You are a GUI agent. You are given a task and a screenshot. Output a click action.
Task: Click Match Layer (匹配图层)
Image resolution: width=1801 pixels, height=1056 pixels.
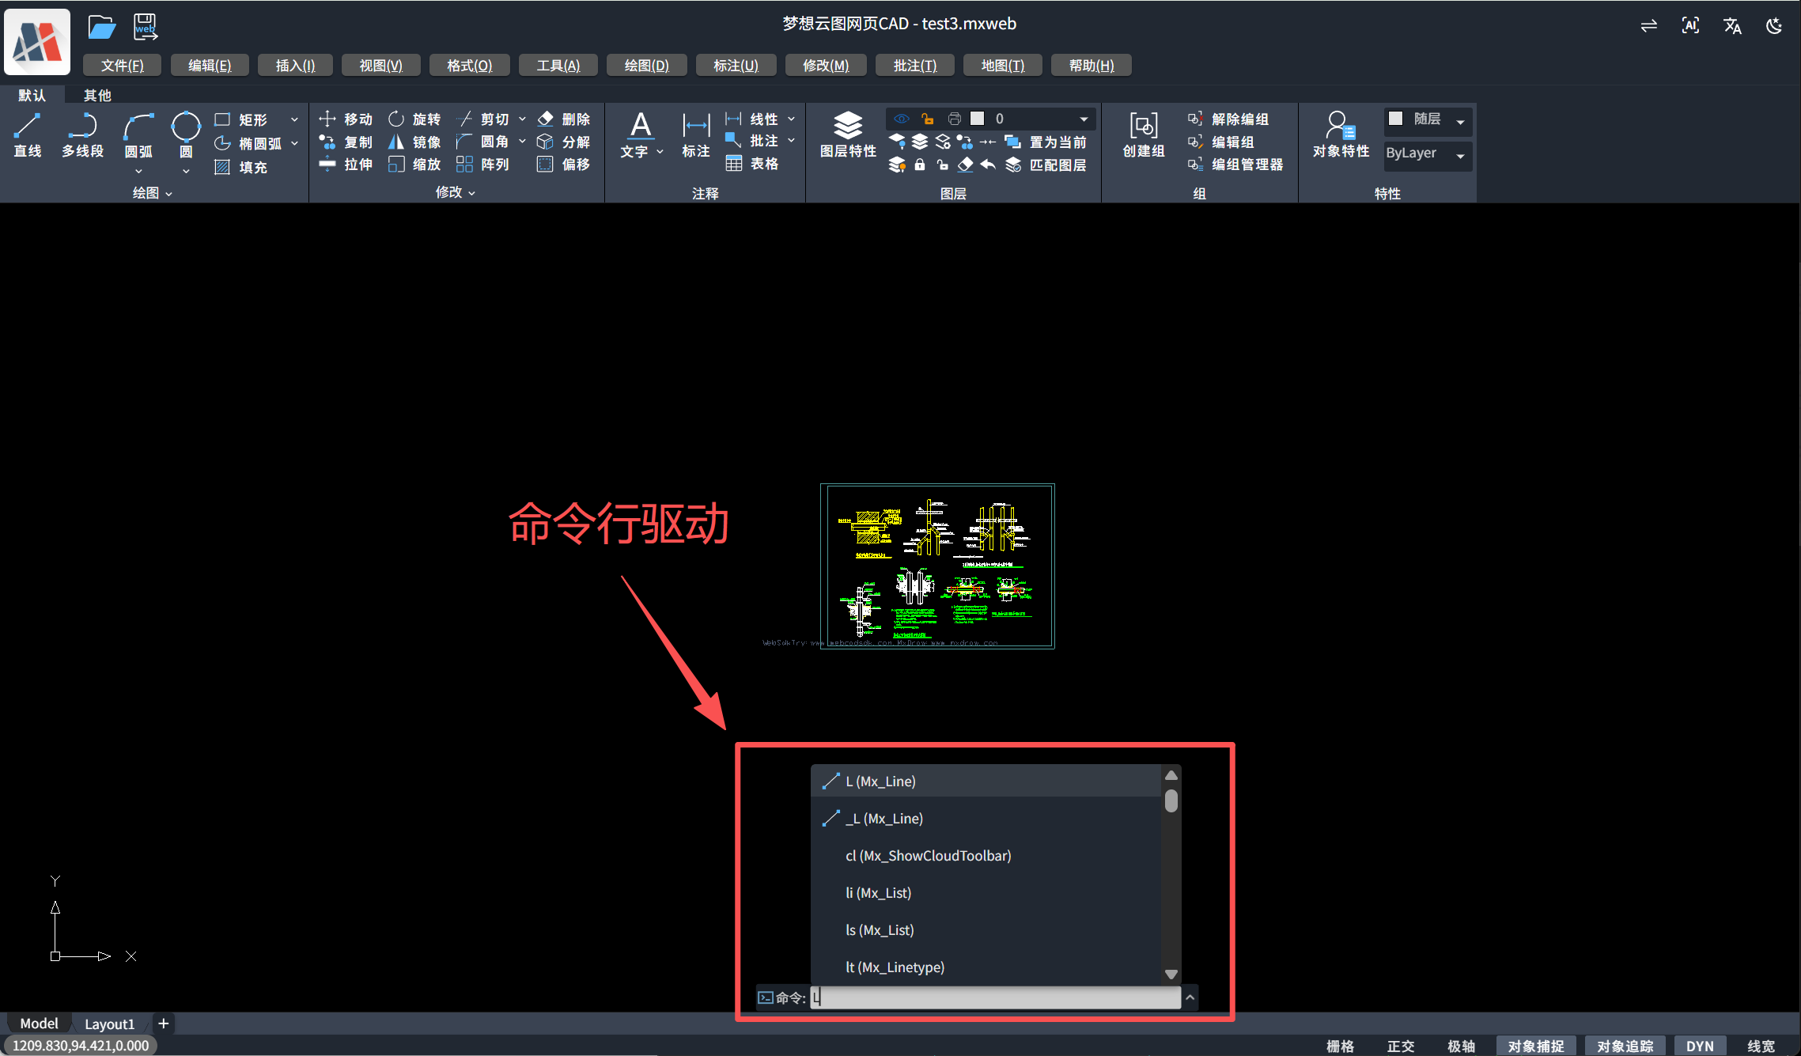tap(1046, 165)
